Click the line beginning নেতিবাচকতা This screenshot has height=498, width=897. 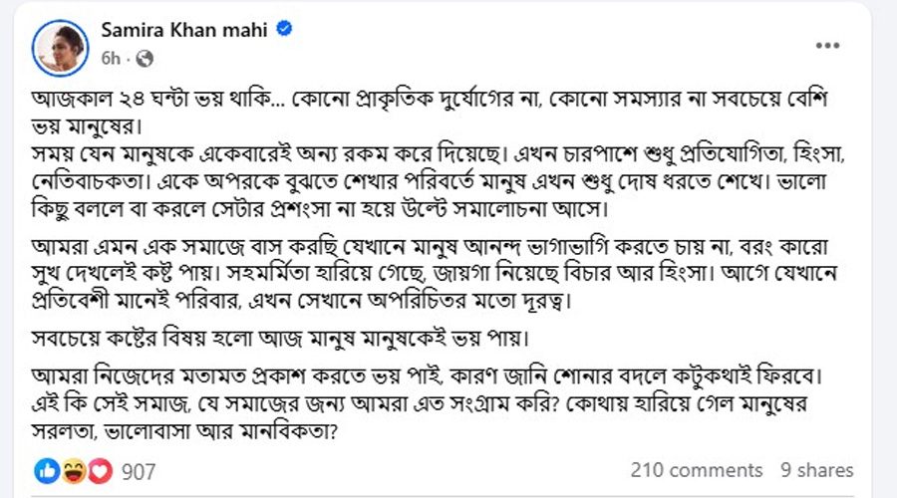(429, 182)
